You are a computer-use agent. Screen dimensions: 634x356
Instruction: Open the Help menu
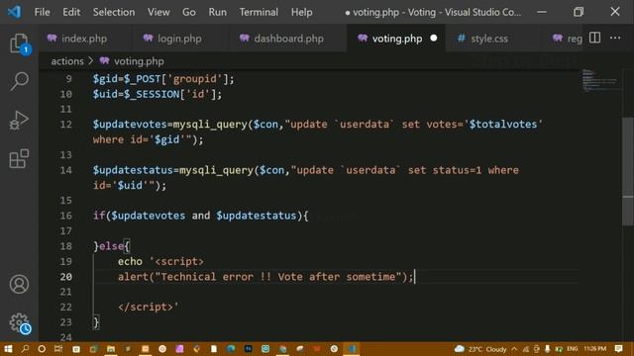(x=301, y=12)
